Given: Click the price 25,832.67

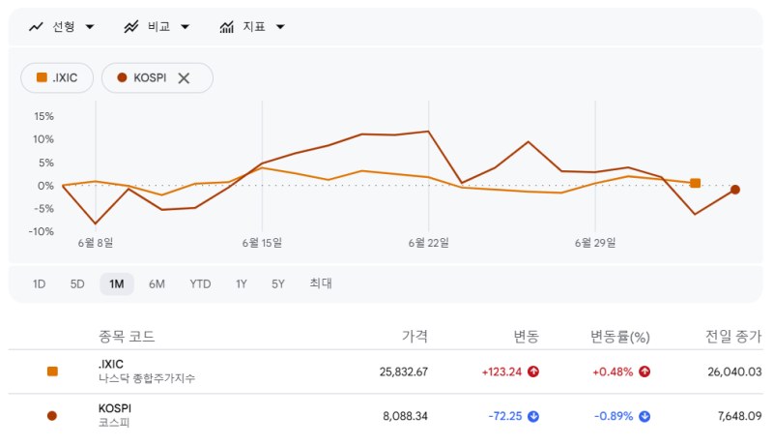Looking at the screenshot, I should pyautogui.click(x=404, y=372).
